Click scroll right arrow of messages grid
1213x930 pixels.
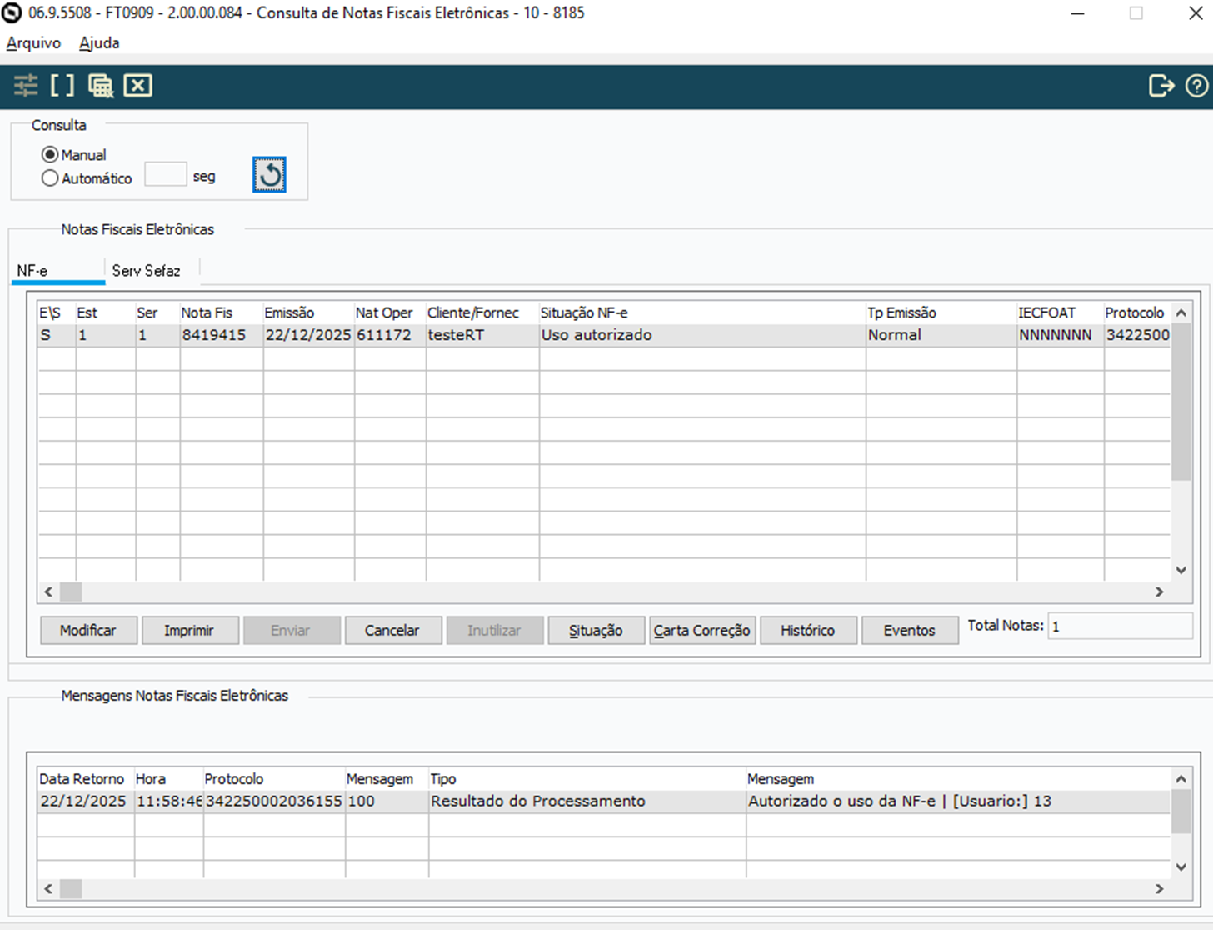pyautogui.click(x=1159, y=889)
